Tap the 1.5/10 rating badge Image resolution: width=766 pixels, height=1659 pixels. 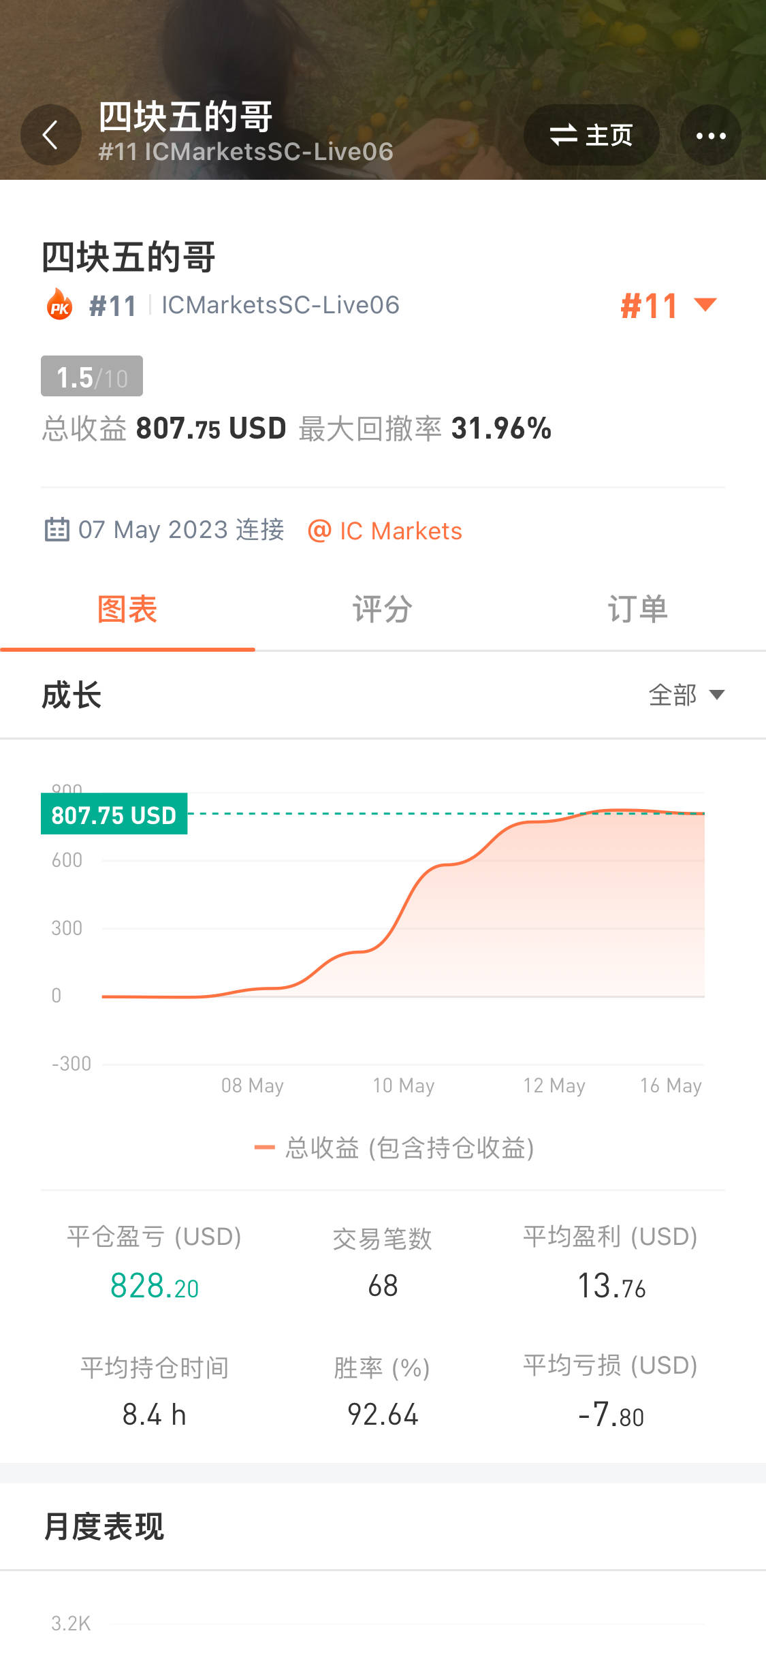tap(92, 377)
